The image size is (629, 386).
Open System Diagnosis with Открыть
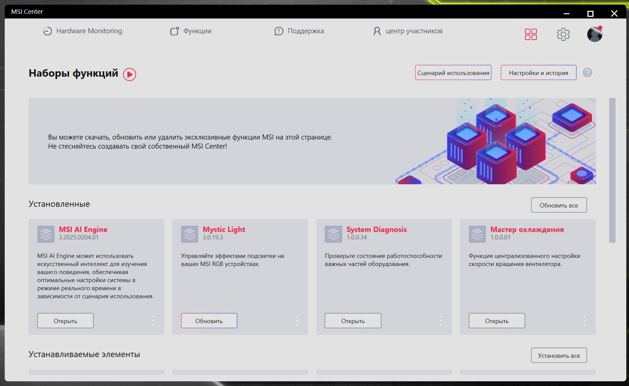[x=353, y=321]
